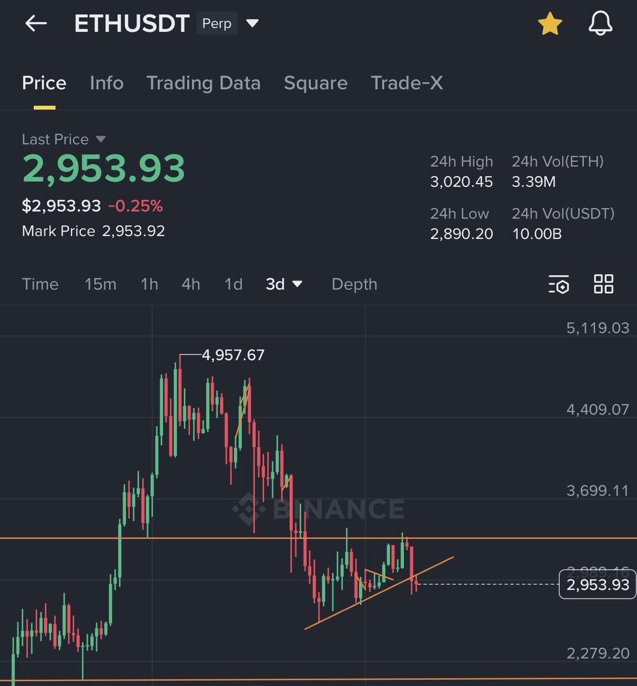
Task: Expand the 3d interval dropdown arrow
Action: (x=298, y=284)
